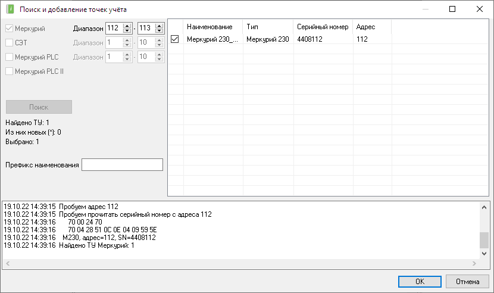Screen dimensions: 494x293
Task: Click the application icon in title bar
Action: (x=10, y=9)
